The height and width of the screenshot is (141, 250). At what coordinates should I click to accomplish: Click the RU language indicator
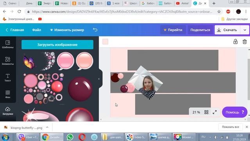click(203, 137)
